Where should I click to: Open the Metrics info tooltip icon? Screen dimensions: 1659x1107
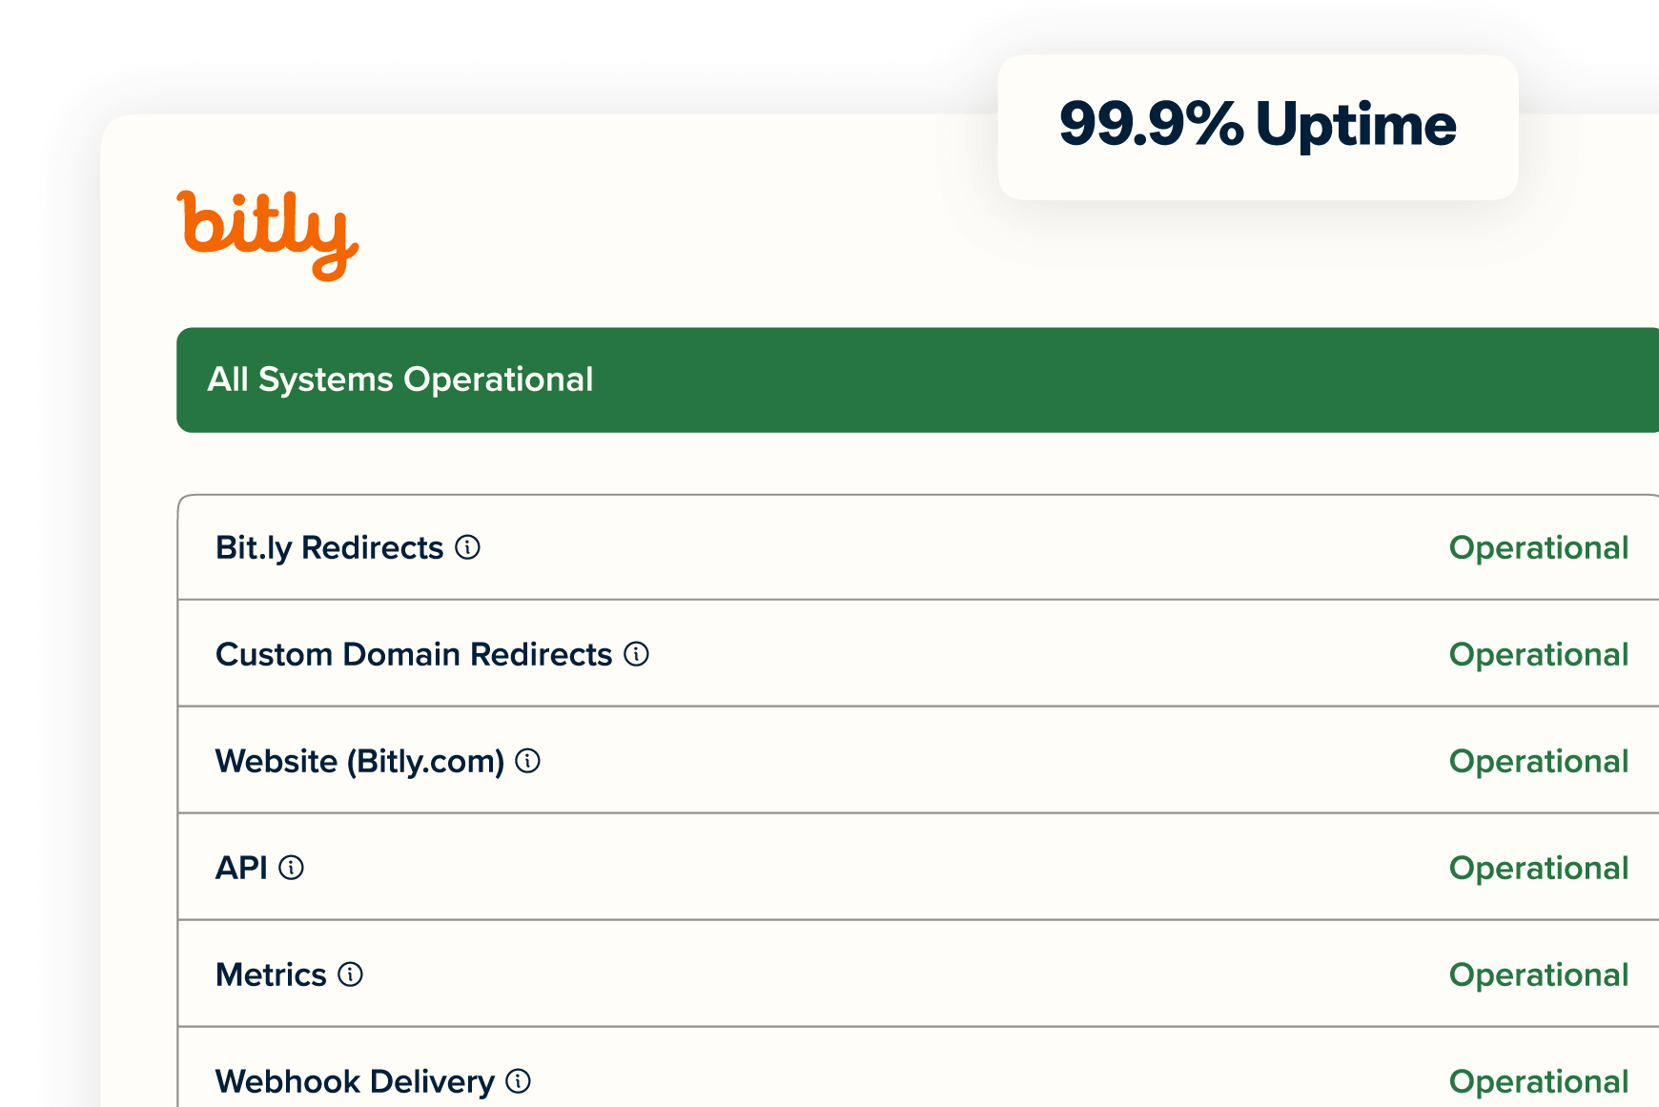(350, 975)
